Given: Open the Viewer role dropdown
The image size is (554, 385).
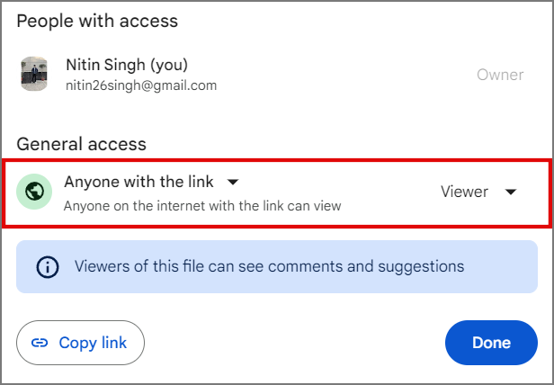Looking at the screenshot, I should click(464, 192).
